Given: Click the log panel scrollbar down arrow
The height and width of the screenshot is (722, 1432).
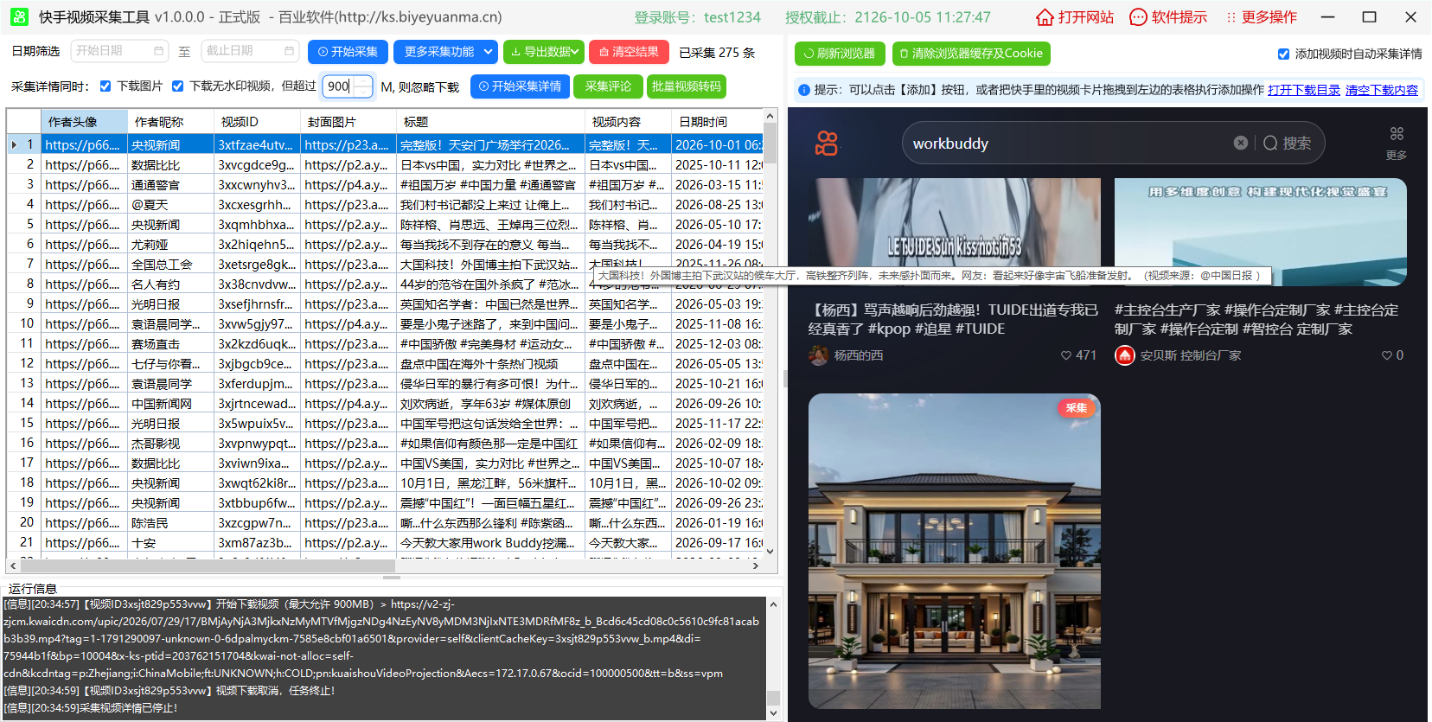Looking at the screenshot, I should (x=773, y=712).
